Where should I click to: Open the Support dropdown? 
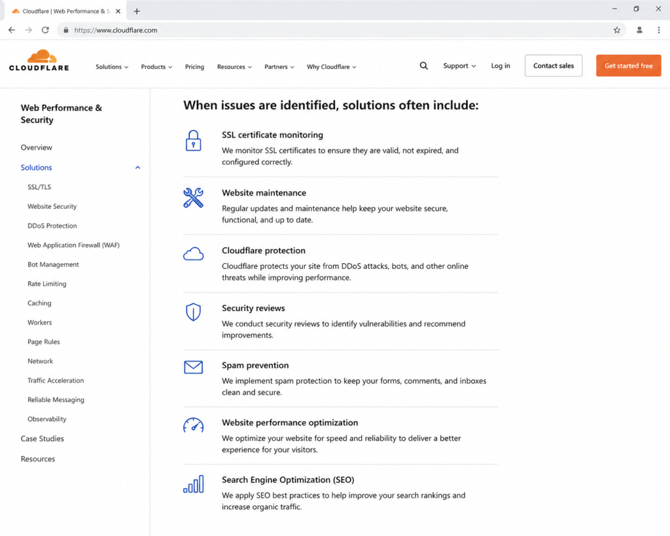click(x=459, y=66)
